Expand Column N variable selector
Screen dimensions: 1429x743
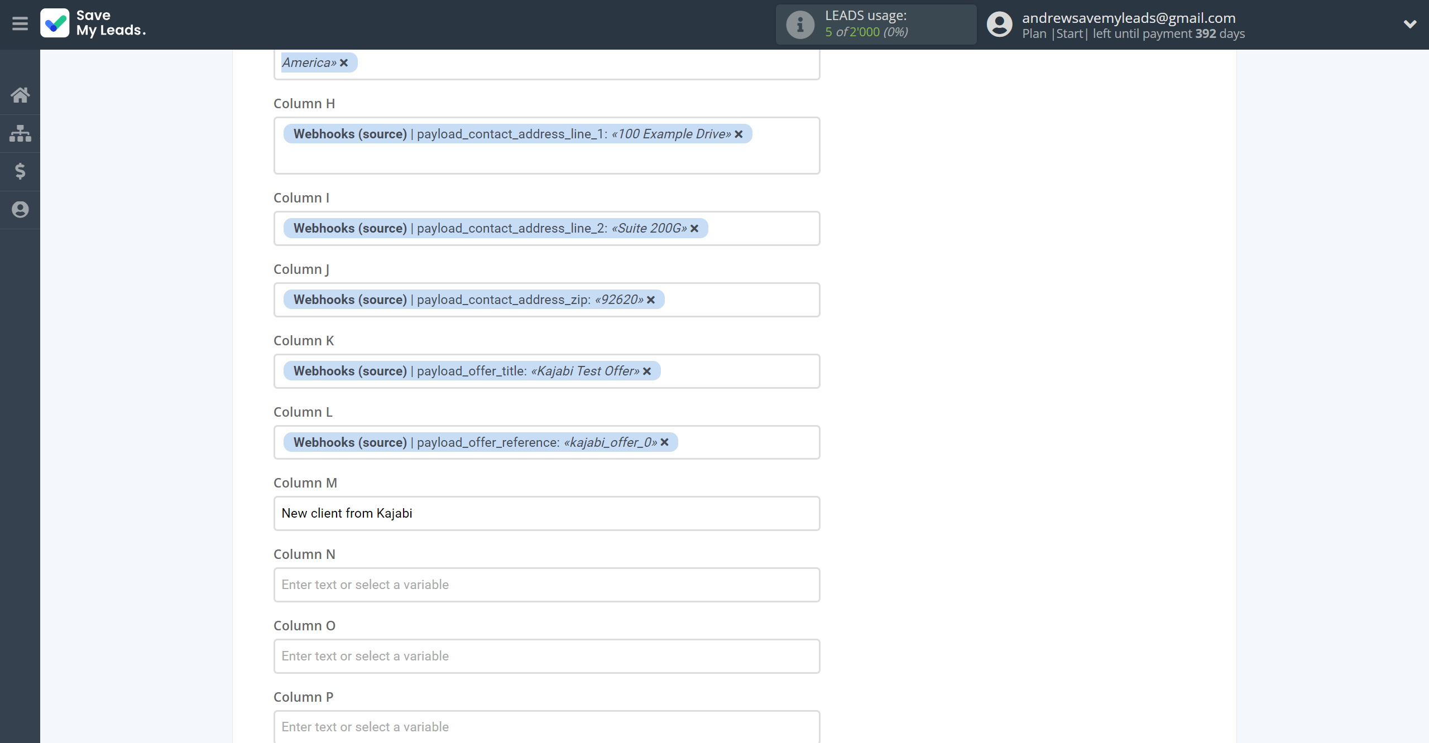547,585
